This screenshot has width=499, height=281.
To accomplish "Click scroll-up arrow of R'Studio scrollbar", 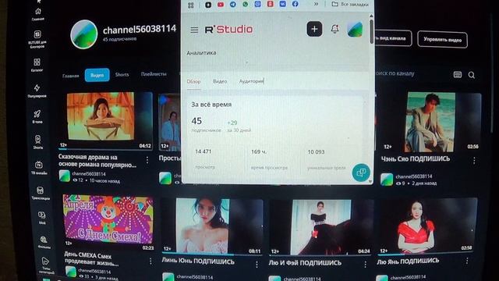I will pyautogui.click(x=371, y=16).
